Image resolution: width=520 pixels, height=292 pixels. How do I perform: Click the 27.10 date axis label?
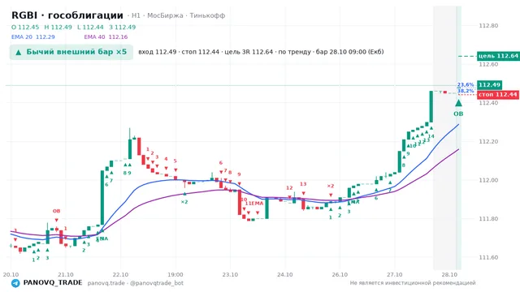(394, 274)
